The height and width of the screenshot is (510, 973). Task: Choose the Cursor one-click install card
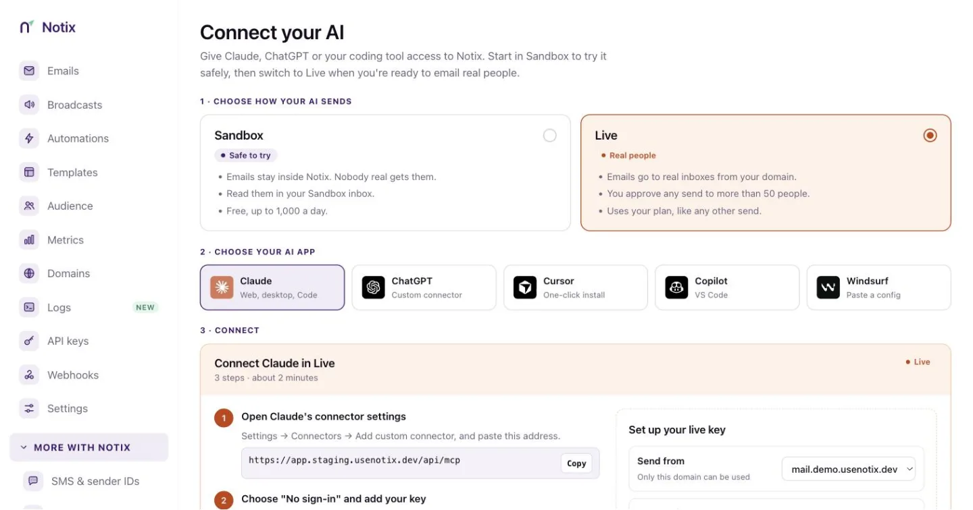click(x=576, y=287)
